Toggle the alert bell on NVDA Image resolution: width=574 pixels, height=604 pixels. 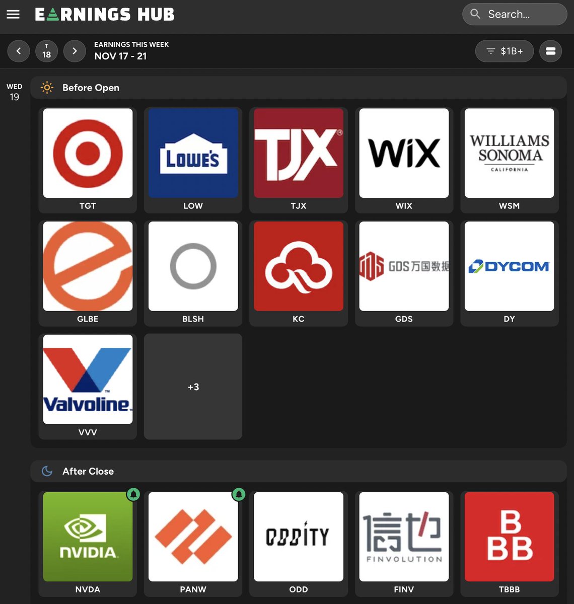point(133,494)
